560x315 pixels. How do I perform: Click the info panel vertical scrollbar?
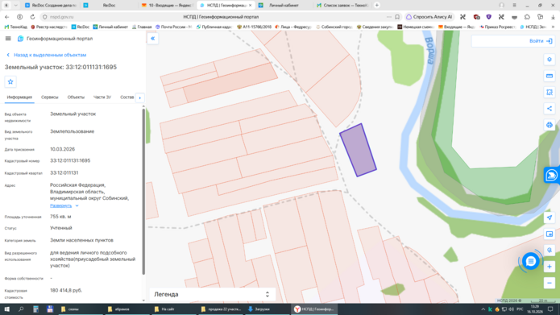(143, 191)
